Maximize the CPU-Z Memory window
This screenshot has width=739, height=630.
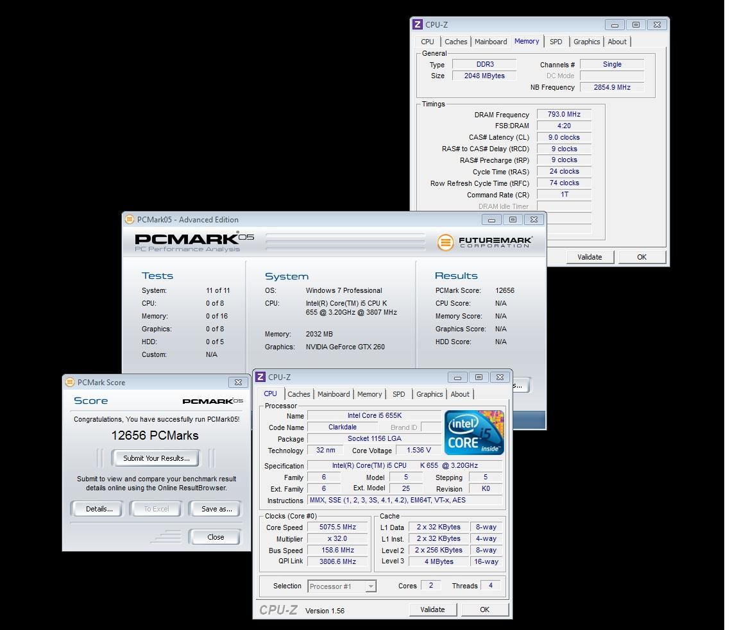point(636,25)
